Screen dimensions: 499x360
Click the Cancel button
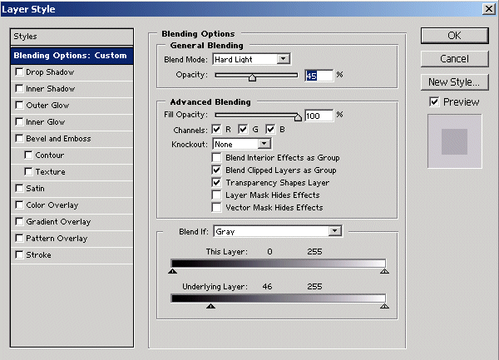click(x=454, y=59)
